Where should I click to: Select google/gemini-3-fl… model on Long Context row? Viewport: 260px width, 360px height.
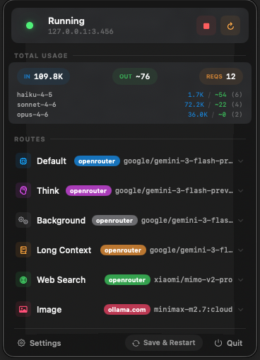click(191, 250)
